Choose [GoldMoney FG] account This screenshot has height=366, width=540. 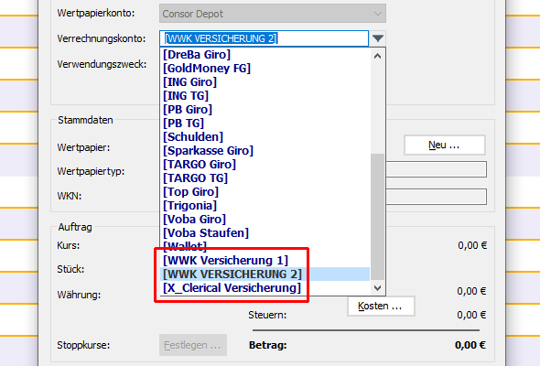click(265, 69)
